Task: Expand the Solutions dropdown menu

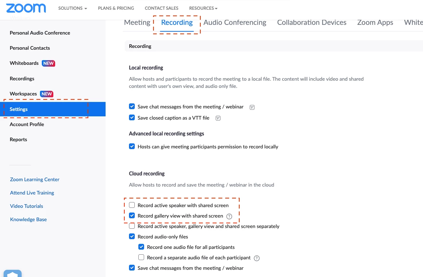Action: click(x=72, y=8)
